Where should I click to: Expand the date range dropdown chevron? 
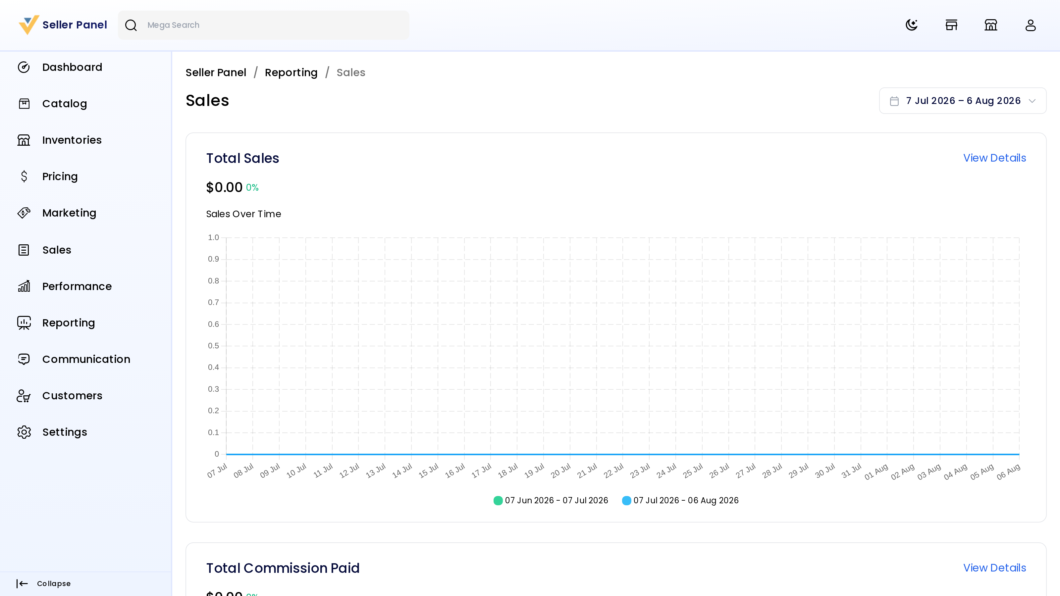coord(1032,101)
